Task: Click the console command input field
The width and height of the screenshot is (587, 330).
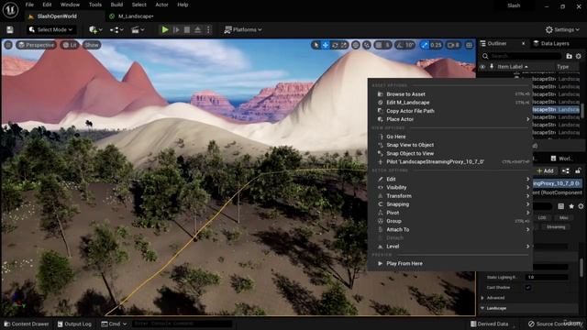Action: coord(182,324)
